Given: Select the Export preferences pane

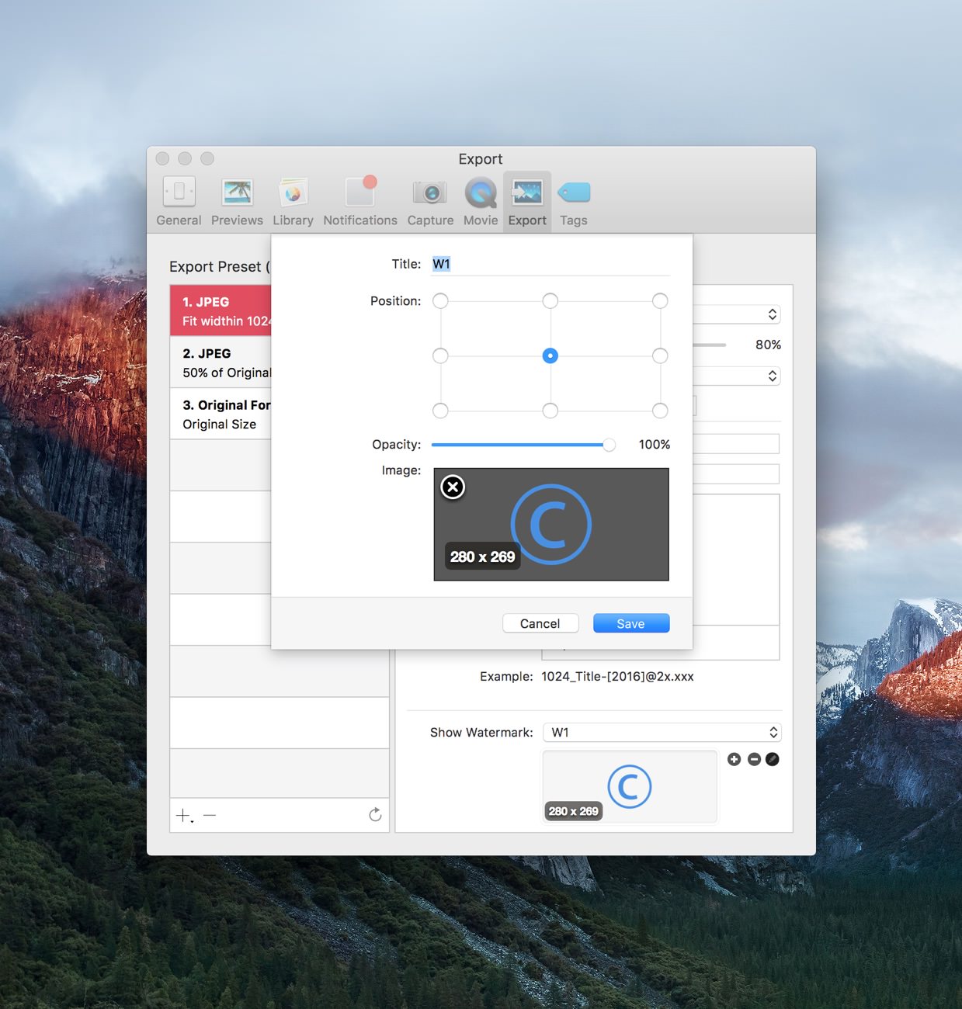Looking at the screenshot, I should pos(527,202).
